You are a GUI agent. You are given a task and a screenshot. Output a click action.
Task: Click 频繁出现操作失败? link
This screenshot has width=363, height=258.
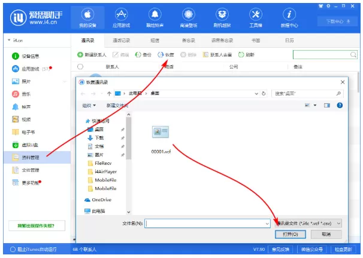click(x=37, y=226)
